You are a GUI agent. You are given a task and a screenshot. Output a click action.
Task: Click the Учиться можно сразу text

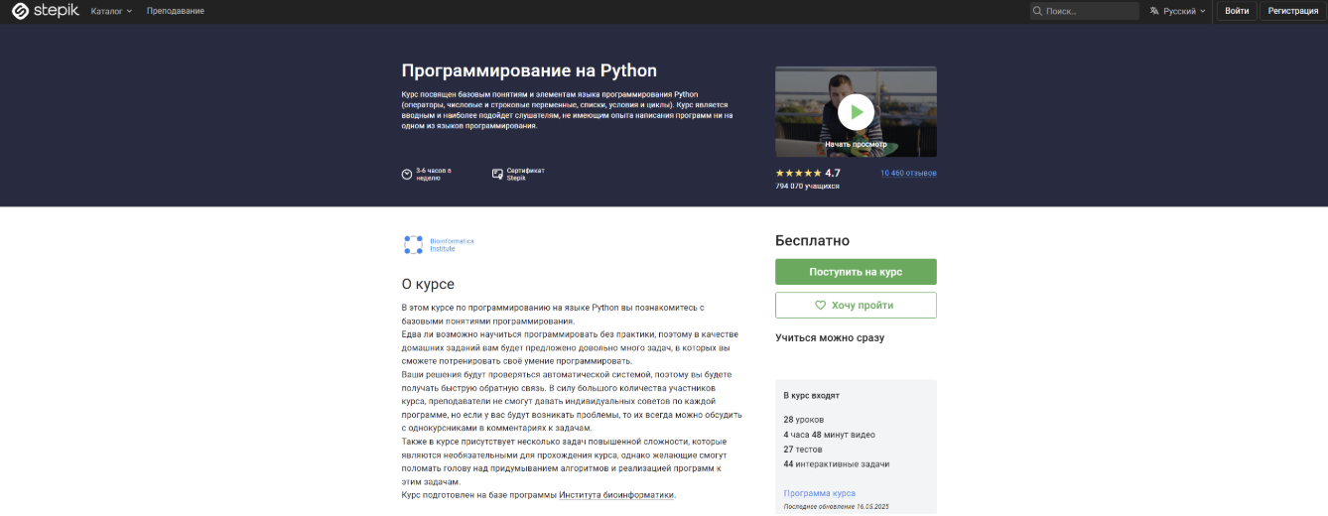pyautogui.click(x=830, y=337)
